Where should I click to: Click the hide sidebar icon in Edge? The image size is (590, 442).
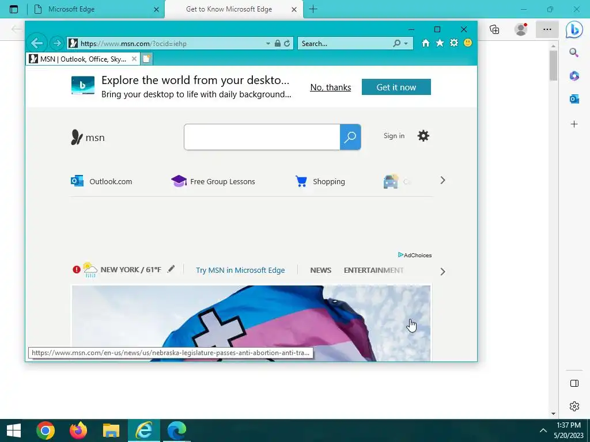(574, 383)
